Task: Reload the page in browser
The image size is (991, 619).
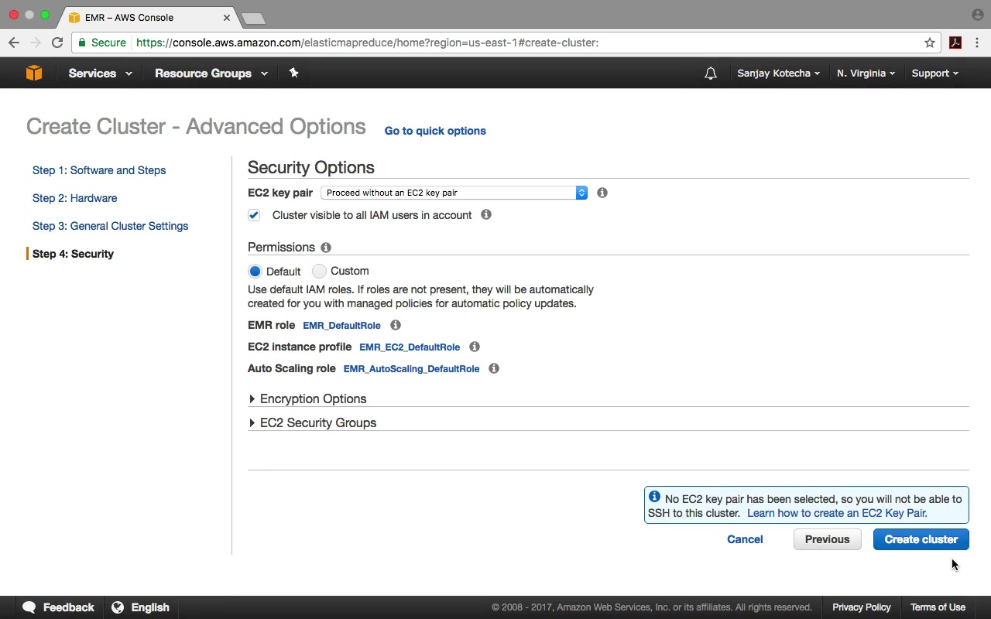Action: (57, 43)
